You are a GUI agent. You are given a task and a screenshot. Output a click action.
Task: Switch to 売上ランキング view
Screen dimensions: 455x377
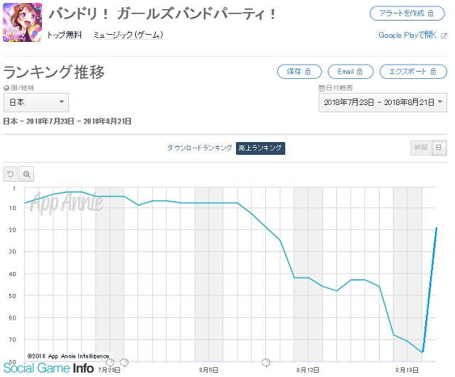[x=260, y=148]
